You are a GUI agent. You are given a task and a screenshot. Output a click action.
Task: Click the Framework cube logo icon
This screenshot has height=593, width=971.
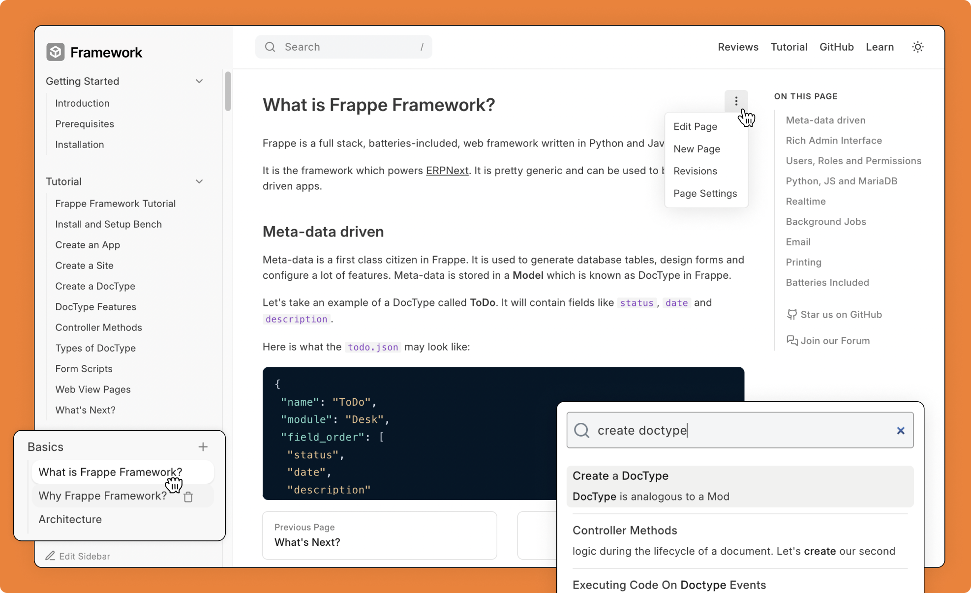pos(55,52)
